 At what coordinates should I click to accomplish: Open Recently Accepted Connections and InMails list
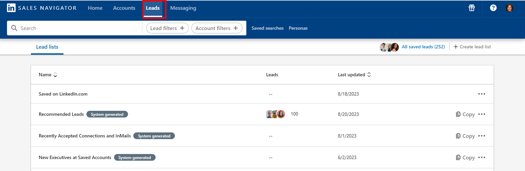(x=85, y=136)
